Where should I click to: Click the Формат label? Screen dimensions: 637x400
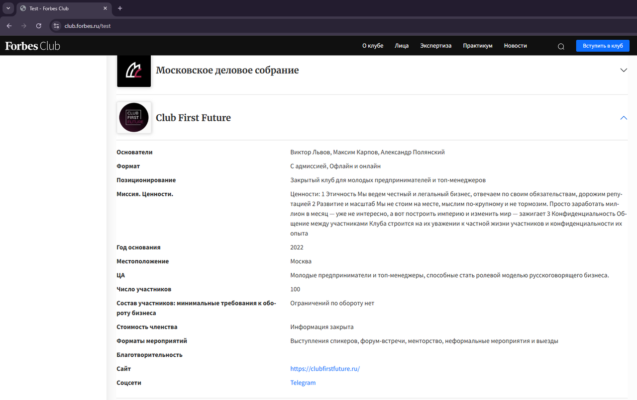[128, 166]
